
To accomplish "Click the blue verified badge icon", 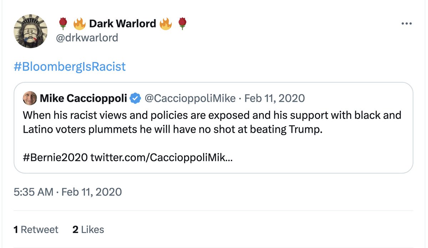I will [x=135, y=98].
